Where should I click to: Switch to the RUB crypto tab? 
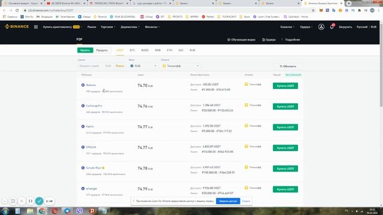[x=192, y=50]
